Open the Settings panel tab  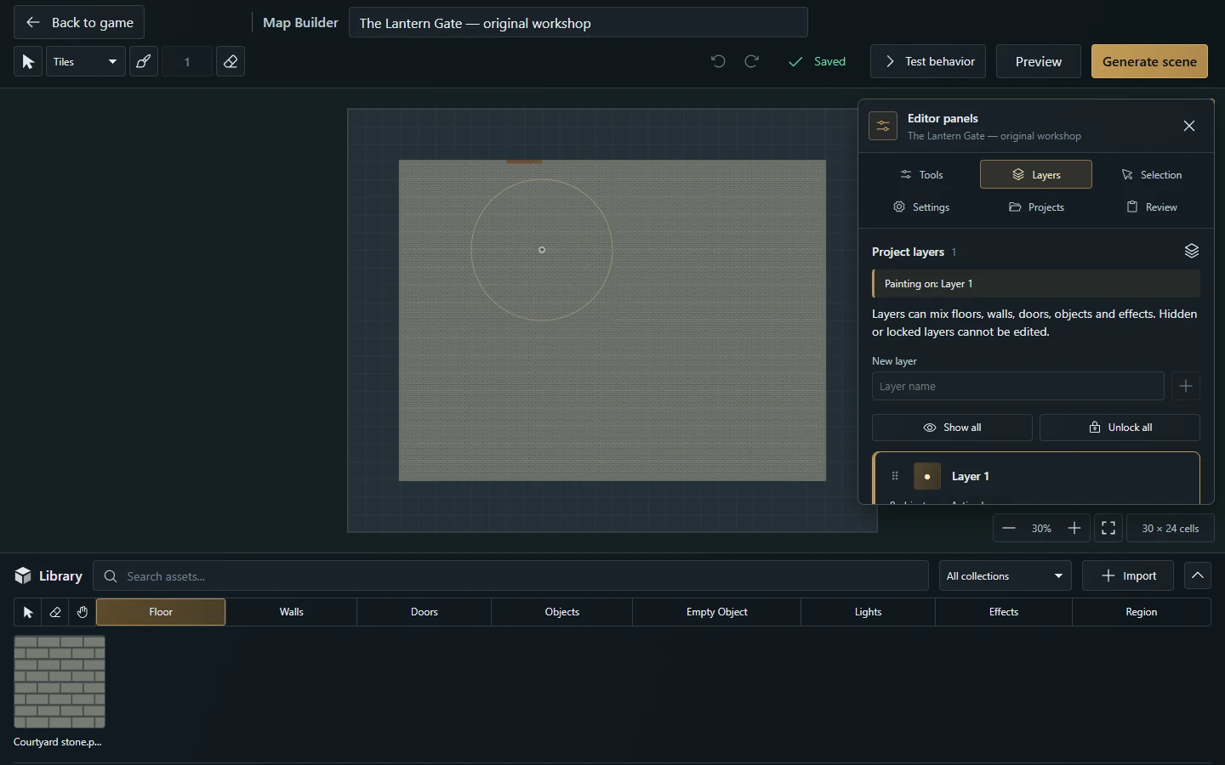click(x=922, y=207)
